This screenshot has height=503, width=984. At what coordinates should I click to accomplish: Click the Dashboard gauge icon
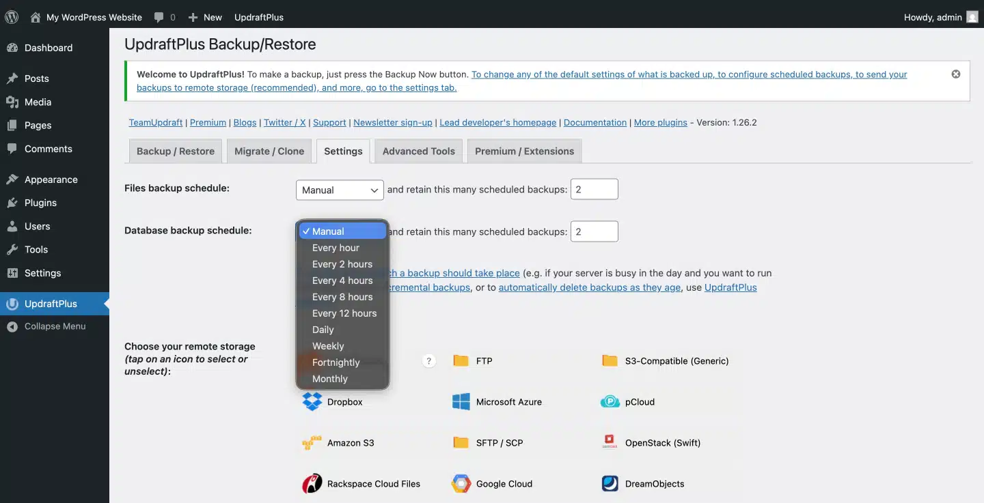(12, 48)
